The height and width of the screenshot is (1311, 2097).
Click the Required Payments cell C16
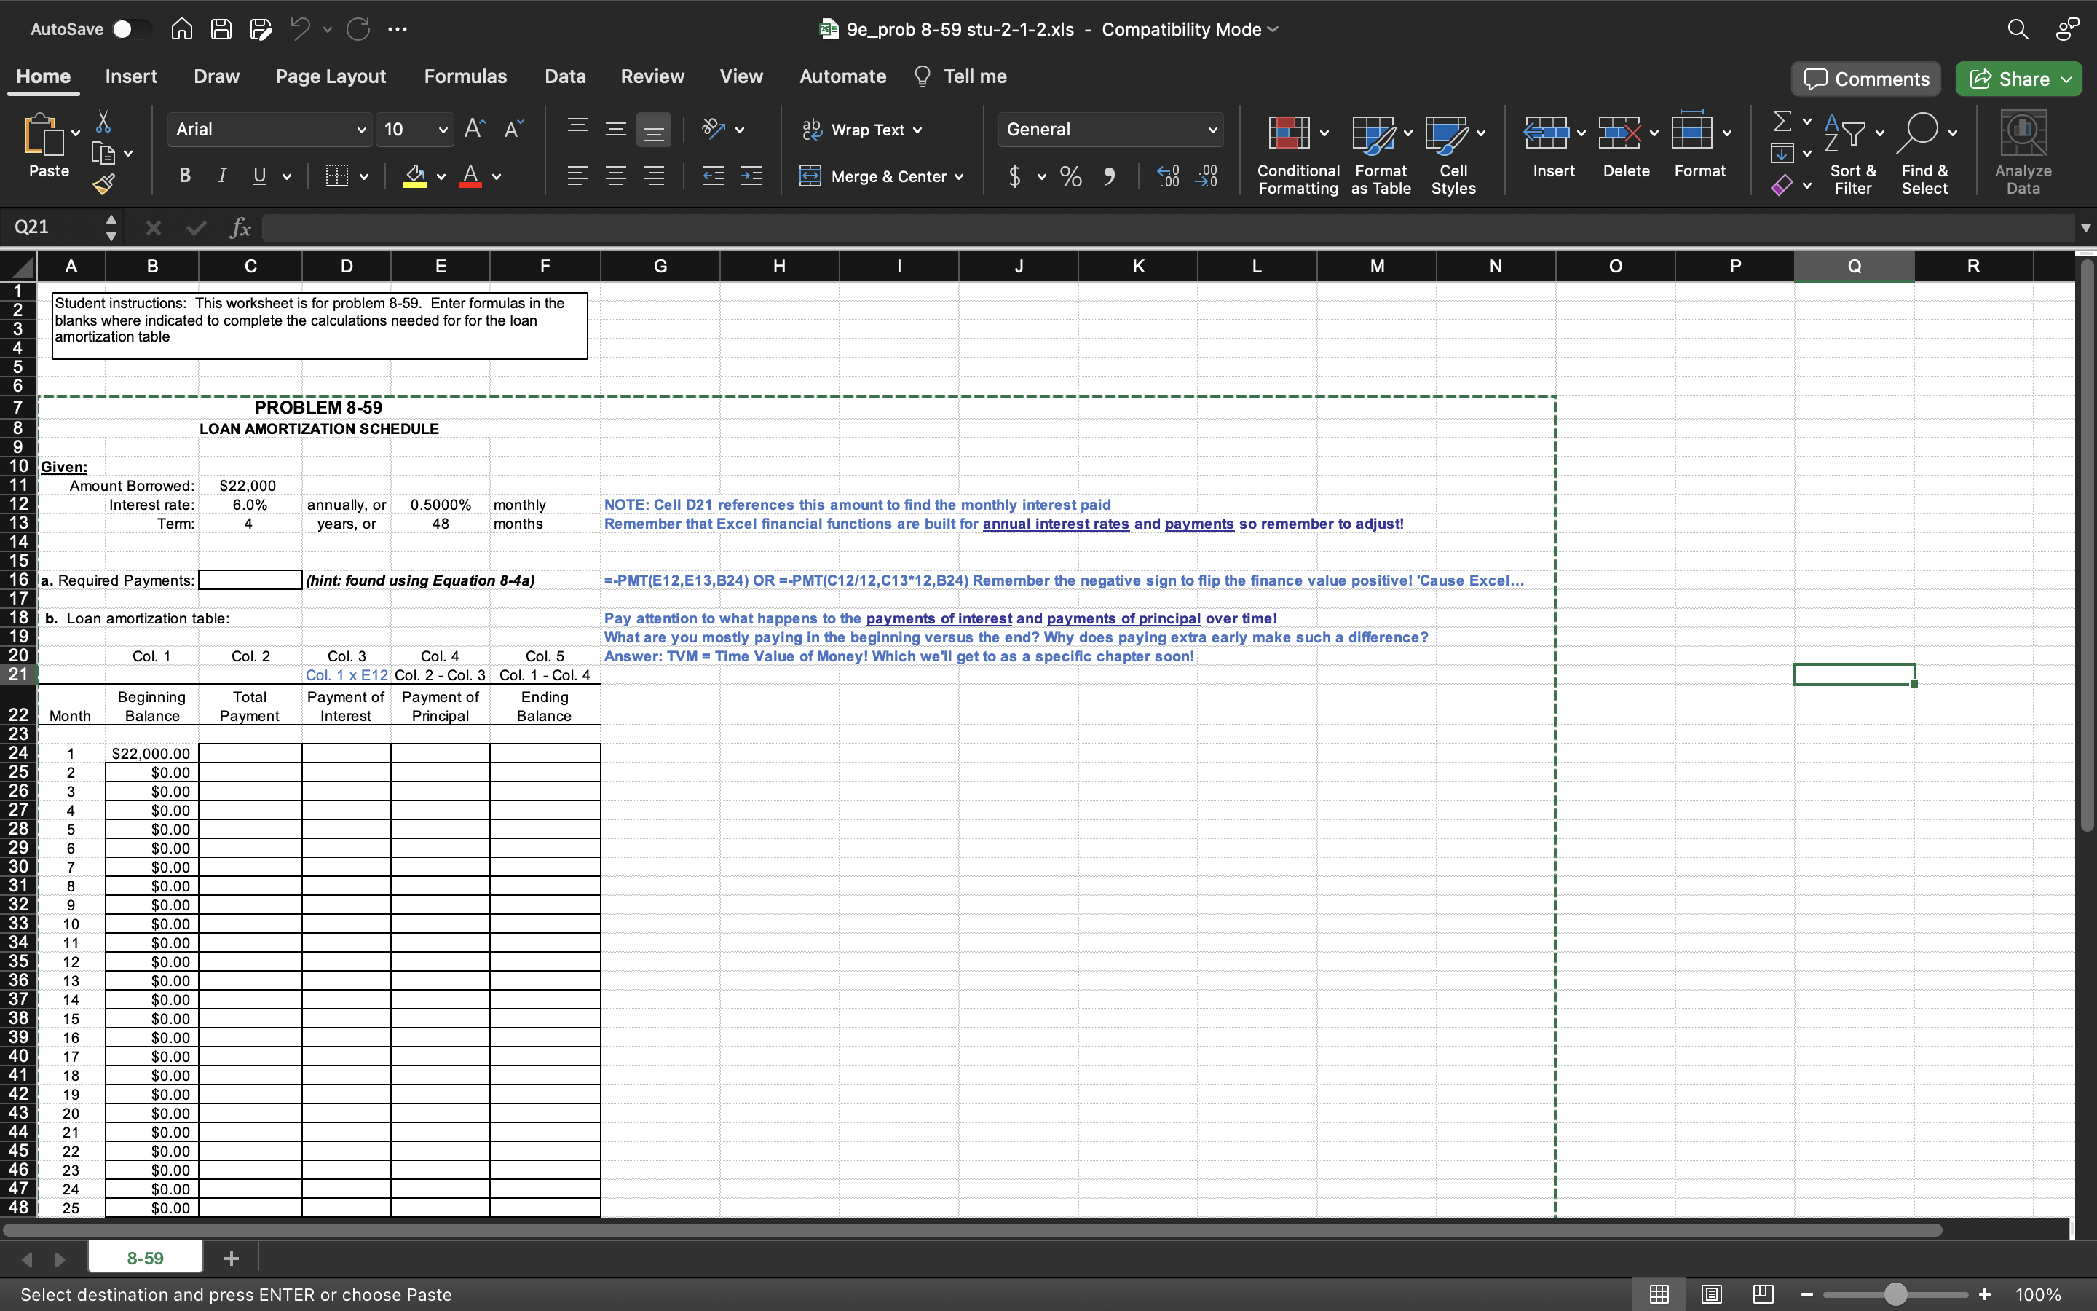coord(250,580)
